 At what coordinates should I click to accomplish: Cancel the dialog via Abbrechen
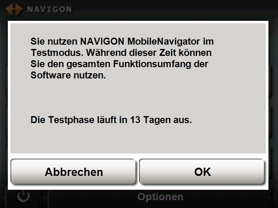(x=73, y=172)
